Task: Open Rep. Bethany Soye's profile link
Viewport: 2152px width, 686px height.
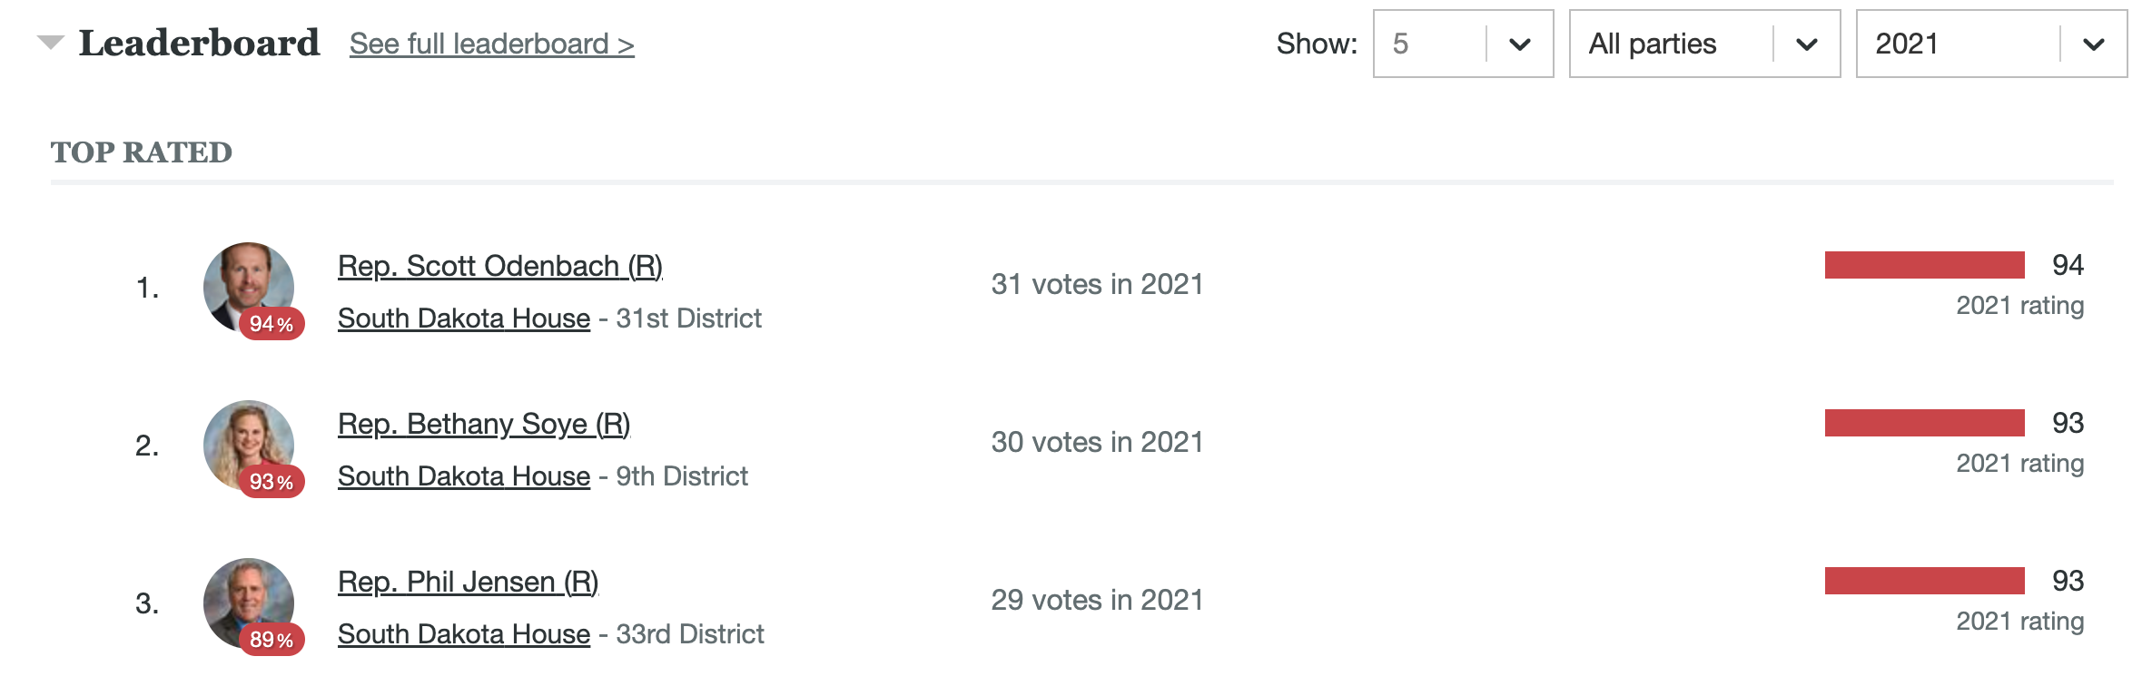Action: coord(484,424)
